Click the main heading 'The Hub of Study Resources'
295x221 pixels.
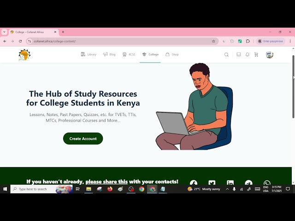tap(83, 94)
